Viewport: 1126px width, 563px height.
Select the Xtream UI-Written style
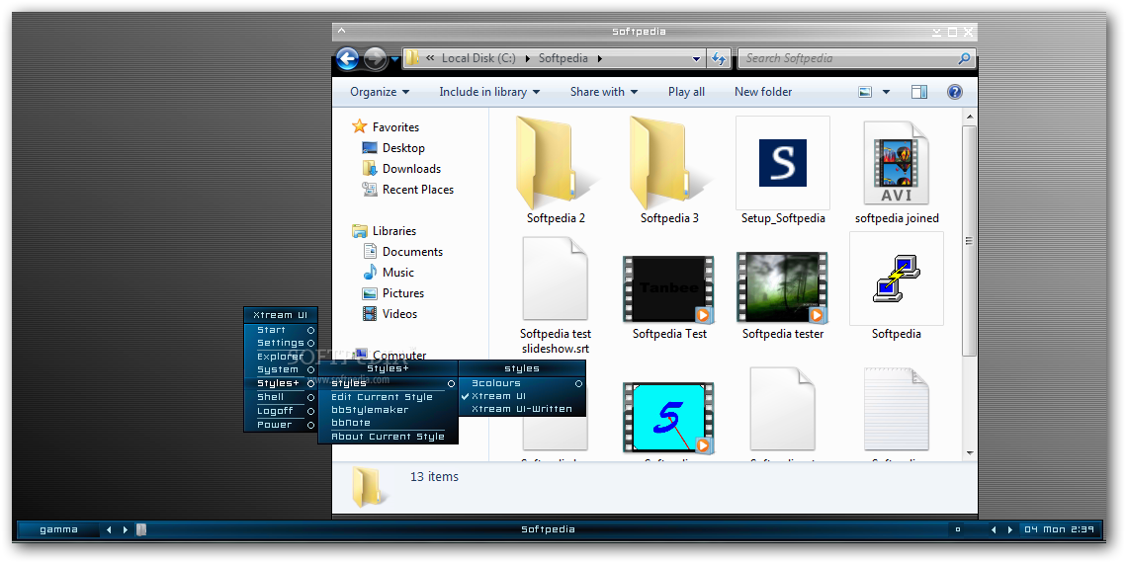coord(522,409)
